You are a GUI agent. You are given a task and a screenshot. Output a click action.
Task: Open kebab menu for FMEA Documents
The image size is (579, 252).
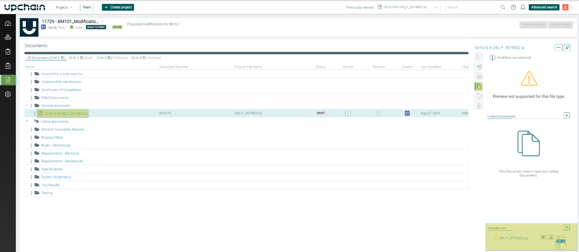click(x=31, y=98)
